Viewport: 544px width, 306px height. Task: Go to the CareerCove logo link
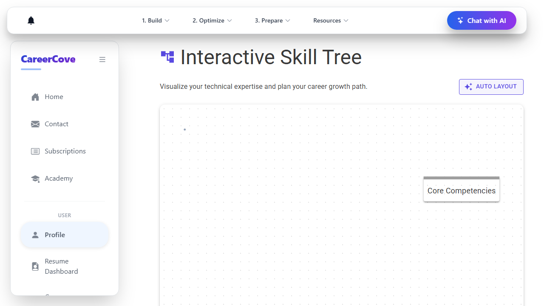tap(48, 59)
